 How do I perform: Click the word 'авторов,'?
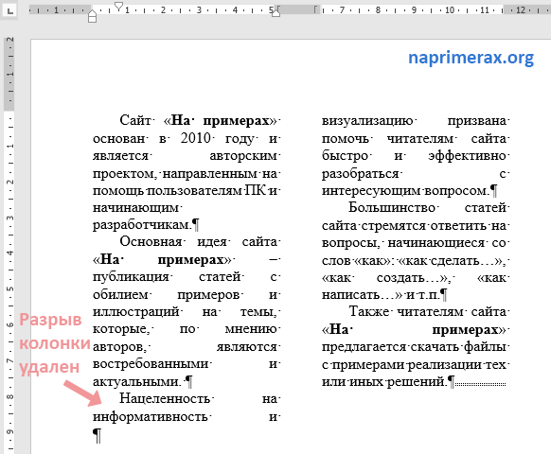(x=120, y=347)
